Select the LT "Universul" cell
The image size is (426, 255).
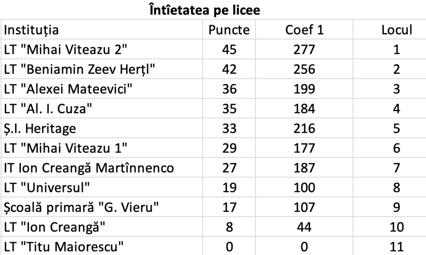point(47,188)
